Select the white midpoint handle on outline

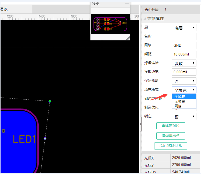(x=45, y=138)
